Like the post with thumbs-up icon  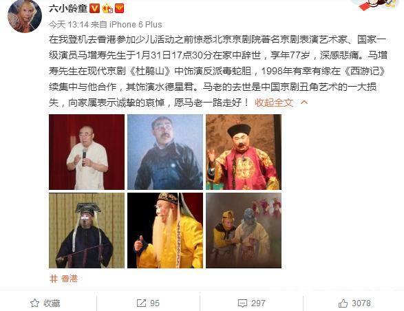343,303
